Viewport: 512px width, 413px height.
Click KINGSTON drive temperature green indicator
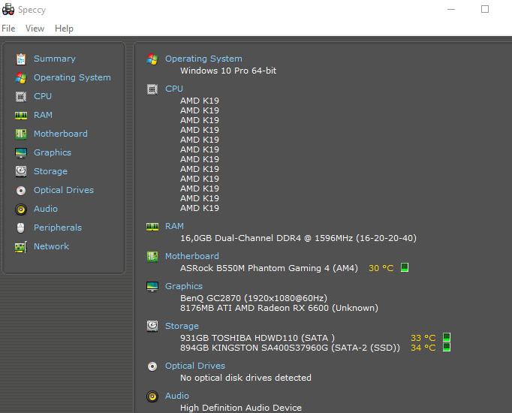pyautogui.click(x=447, y=347)
